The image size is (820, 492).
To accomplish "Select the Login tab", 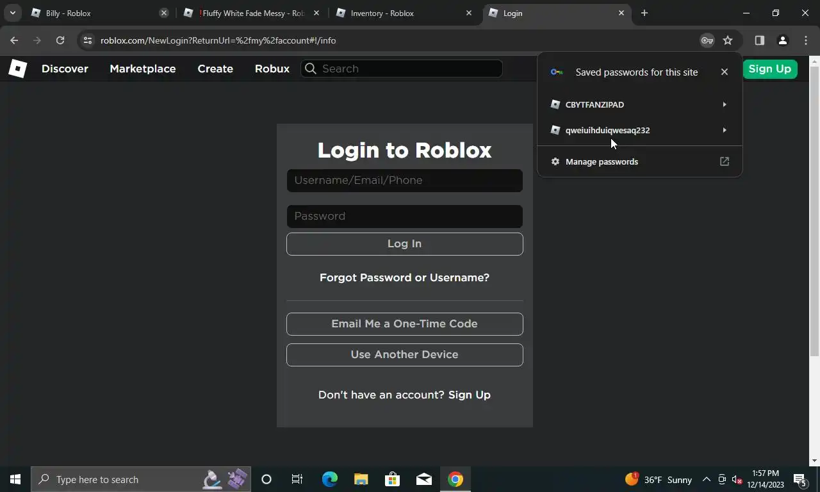I will pyautogui.click(x=556, y=13).
